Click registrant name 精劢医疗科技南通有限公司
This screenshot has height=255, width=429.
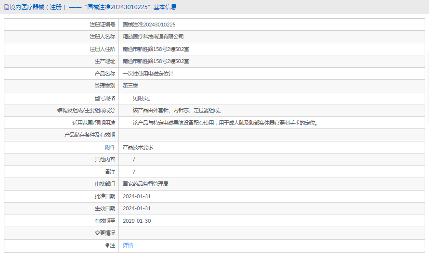coord(153,37)
